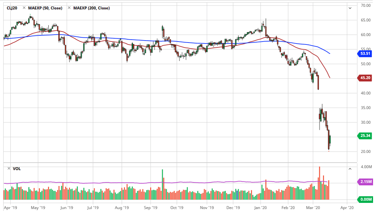
Task: Click the 4.00M volume axis label
Action: [x=366, y=167]
